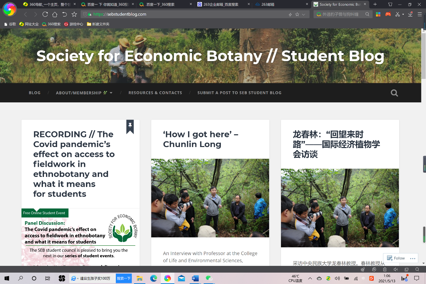426x284 pixels.
Task: Reload the page with the refresh icon
Action: tap(45, 14)
